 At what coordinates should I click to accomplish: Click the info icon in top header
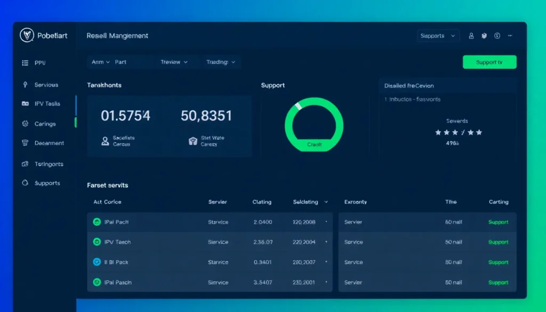pyautogui.click(x=497, y=36)
